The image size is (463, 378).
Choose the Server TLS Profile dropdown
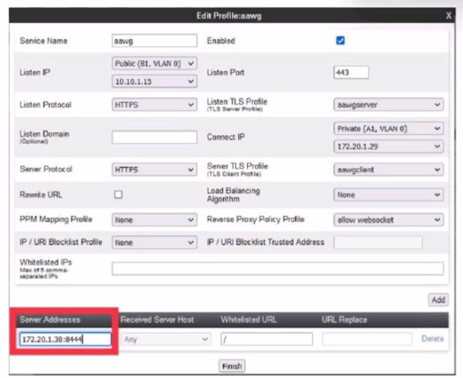(389, 170)
